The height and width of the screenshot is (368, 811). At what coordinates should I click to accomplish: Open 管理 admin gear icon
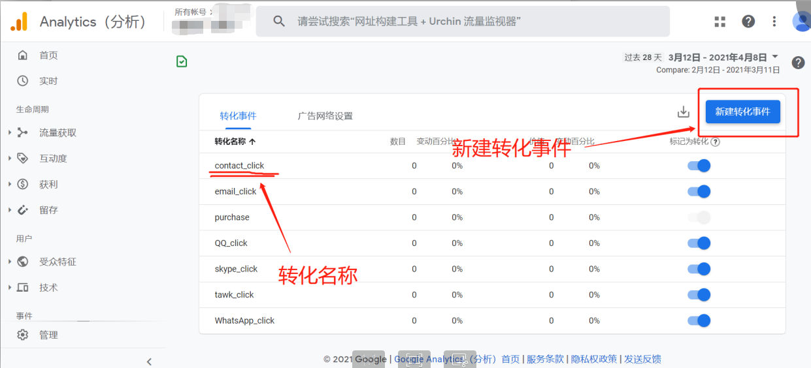(23, 335)
